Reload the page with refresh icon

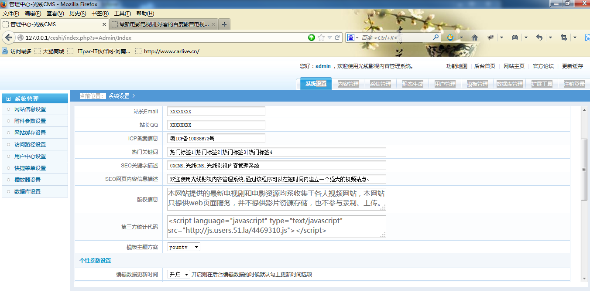[337, 37]
